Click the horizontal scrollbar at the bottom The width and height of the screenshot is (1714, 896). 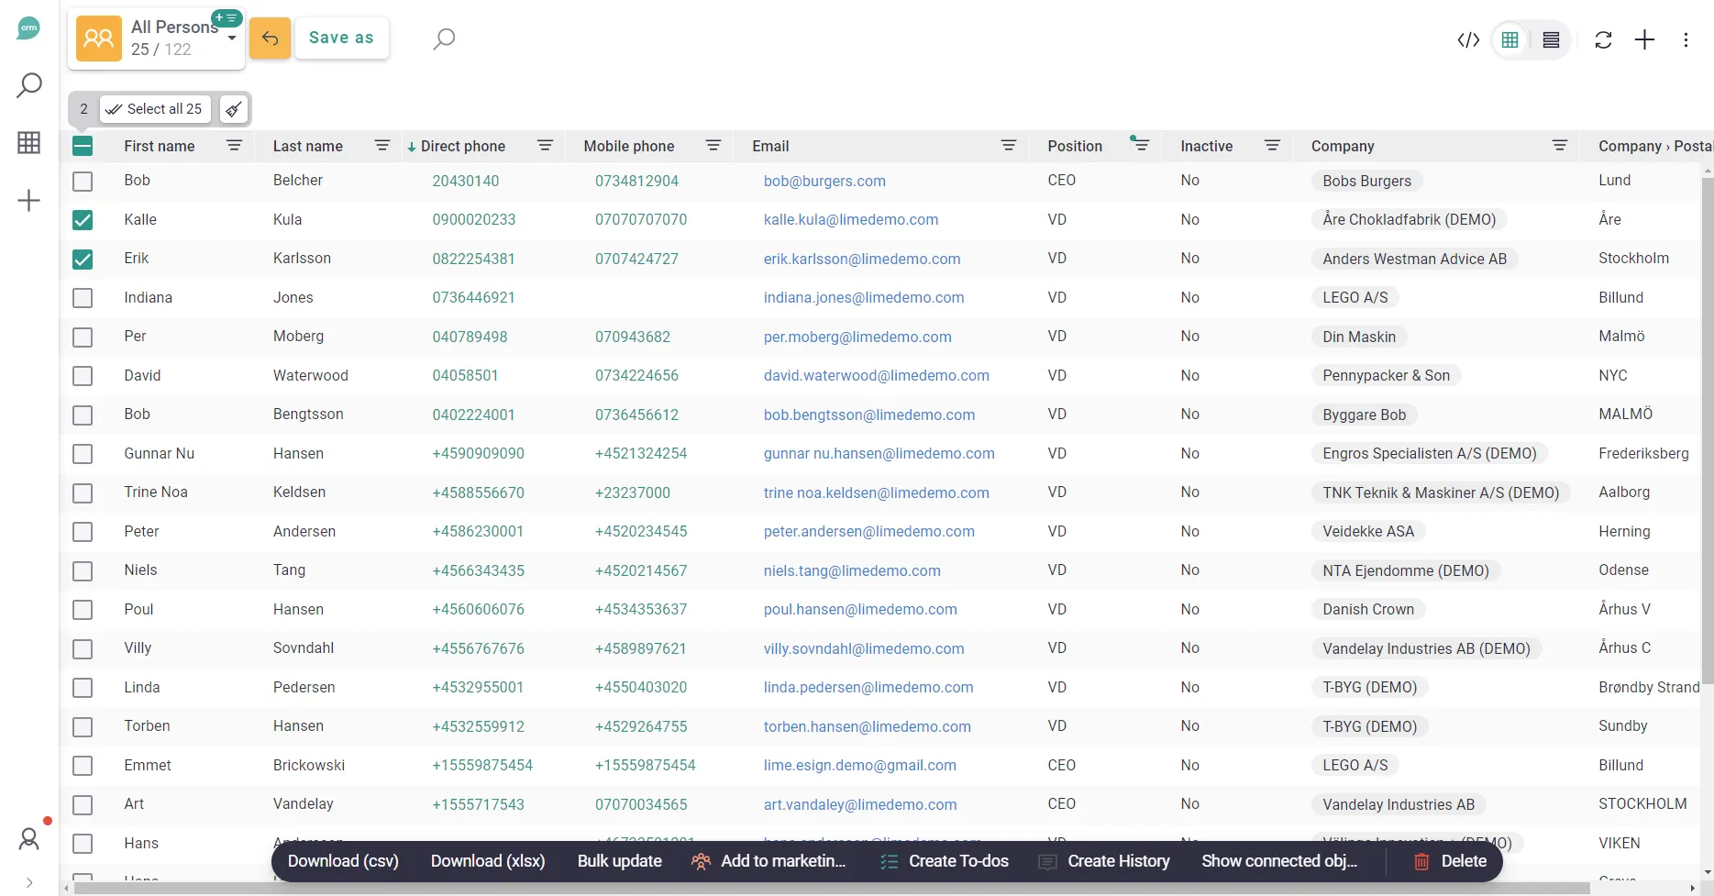[x=825, y=888]
